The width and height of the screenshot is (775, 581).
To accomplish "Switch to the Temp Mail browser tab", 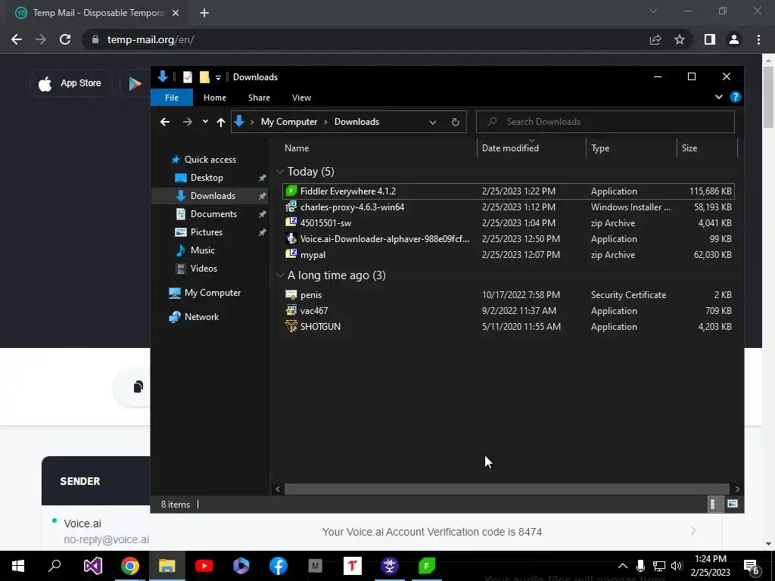I will pyautogui.click(x=98, y=13).
